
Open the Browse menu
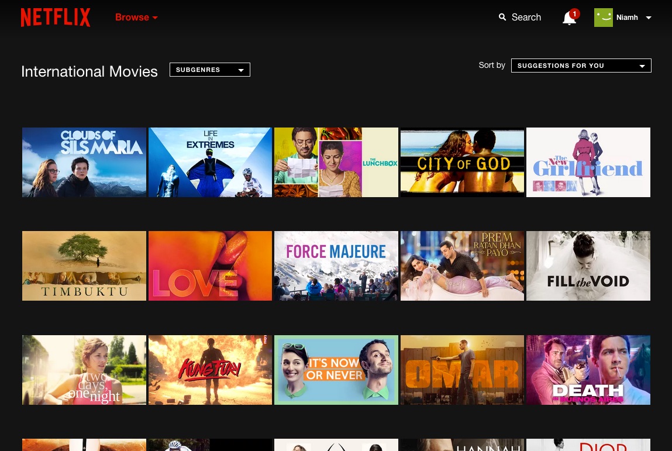136,17
